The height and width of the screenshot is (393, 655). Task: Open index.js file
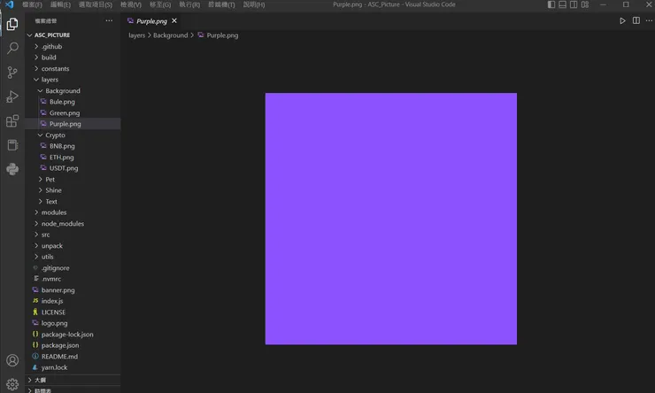click(x=73, y=301)
